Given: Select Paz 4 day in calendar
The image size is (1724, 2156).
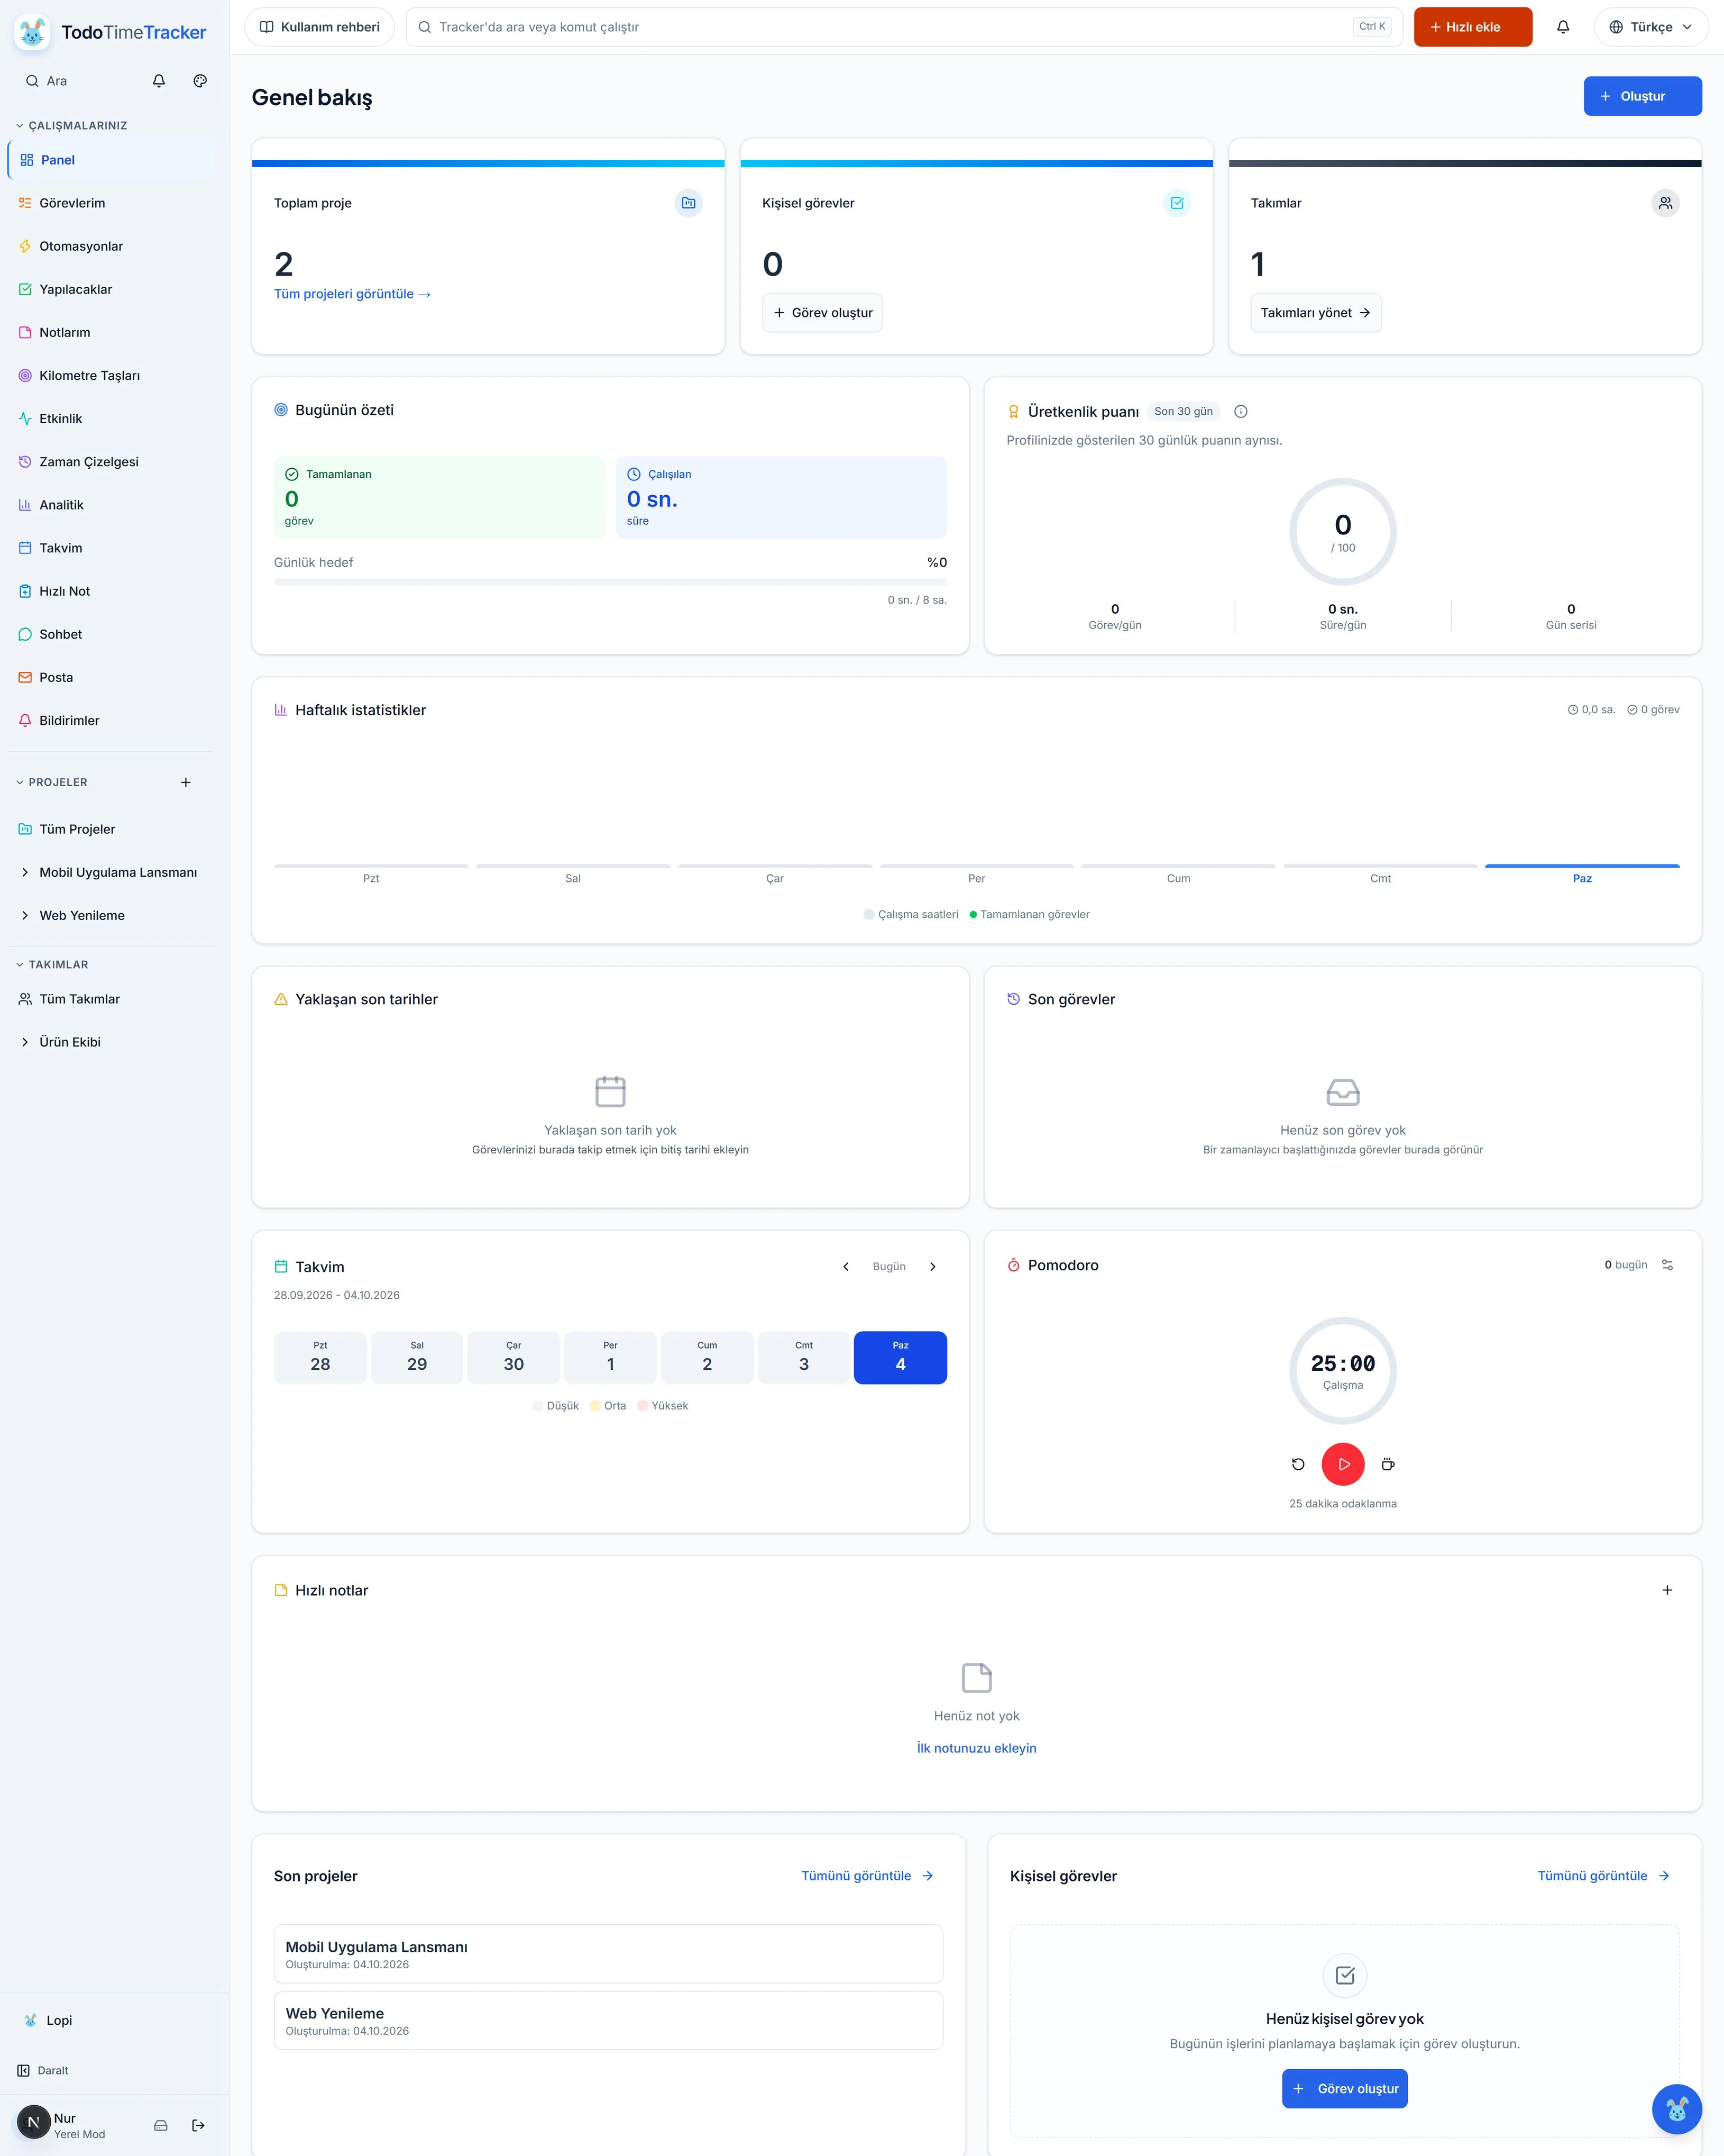Looking at the screenshot, I should click(x=901, y=1357).
